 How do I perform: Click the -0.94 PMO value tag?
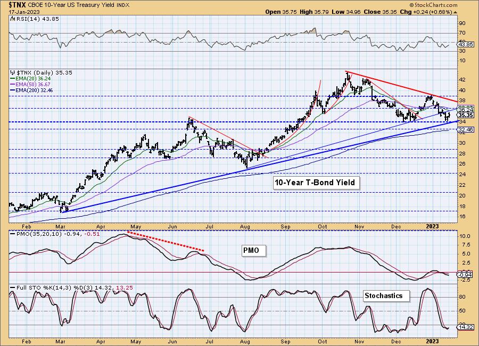pyautogui.click(x=466, y=275)
